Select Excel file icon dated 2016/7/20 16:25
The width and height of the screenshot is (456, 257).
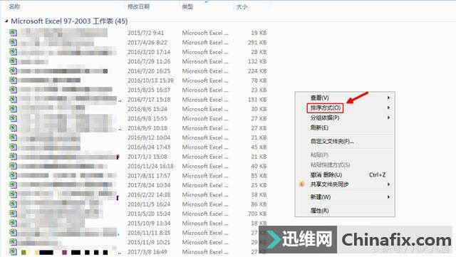pyautogui.click(x=13, y=70)
